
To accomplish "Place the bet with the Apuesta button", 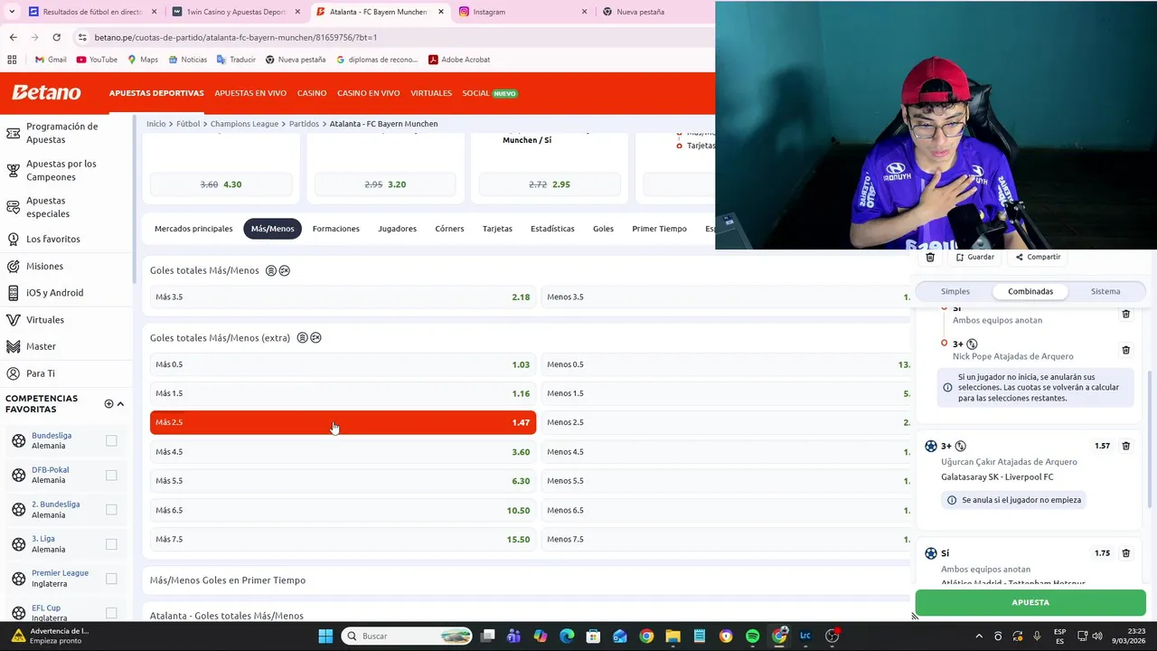I will (x=1030, y=602).
